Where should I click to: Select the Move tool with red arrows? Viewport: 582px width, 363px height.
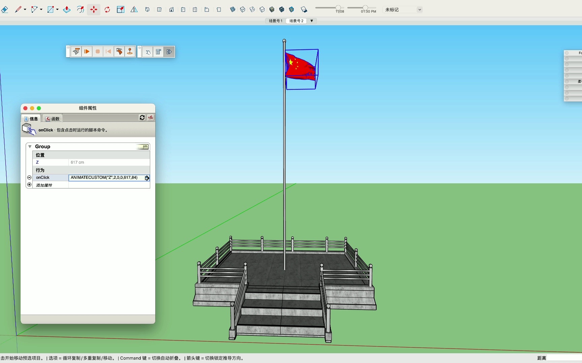point(94,10)
